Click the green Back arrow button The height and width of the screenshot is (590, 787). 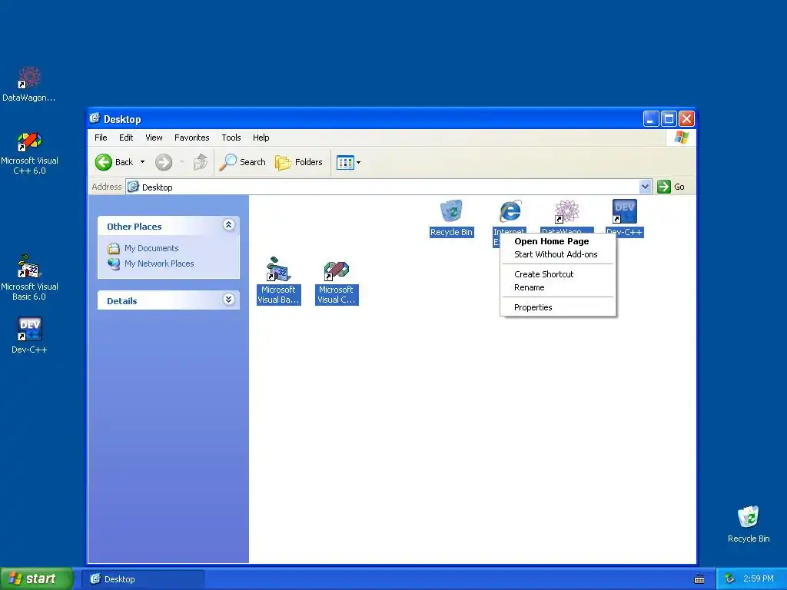pos(104,162)
